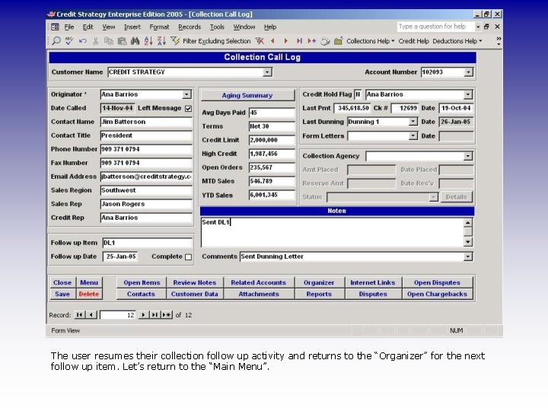
Task: Open the Window menu
Action: point(244,27)
